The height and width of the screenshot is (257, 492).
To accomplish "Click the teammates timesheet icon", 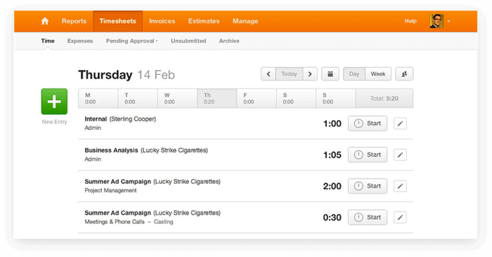I will pyautogui.click(x=404, y=74).
